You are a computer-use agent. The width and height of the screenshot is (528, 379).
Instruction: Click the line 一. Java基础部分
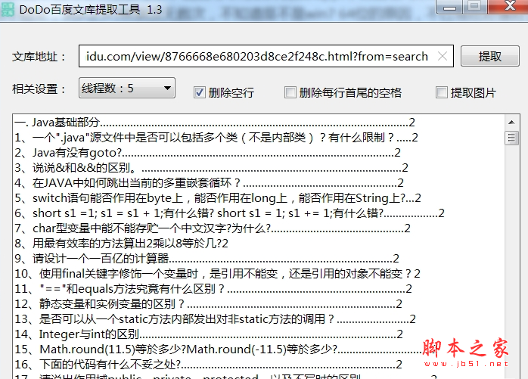click(215, 123)
